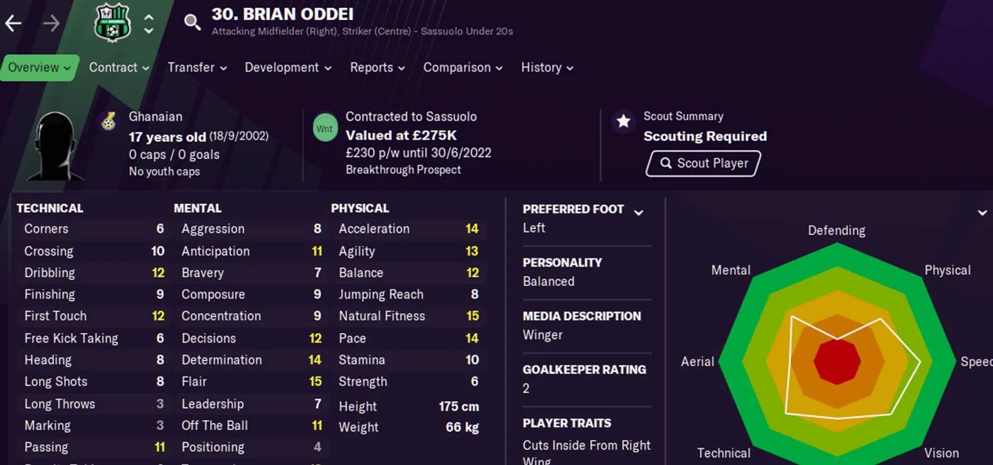
Task: Click the green Wnt status badge
Action: 325,128
